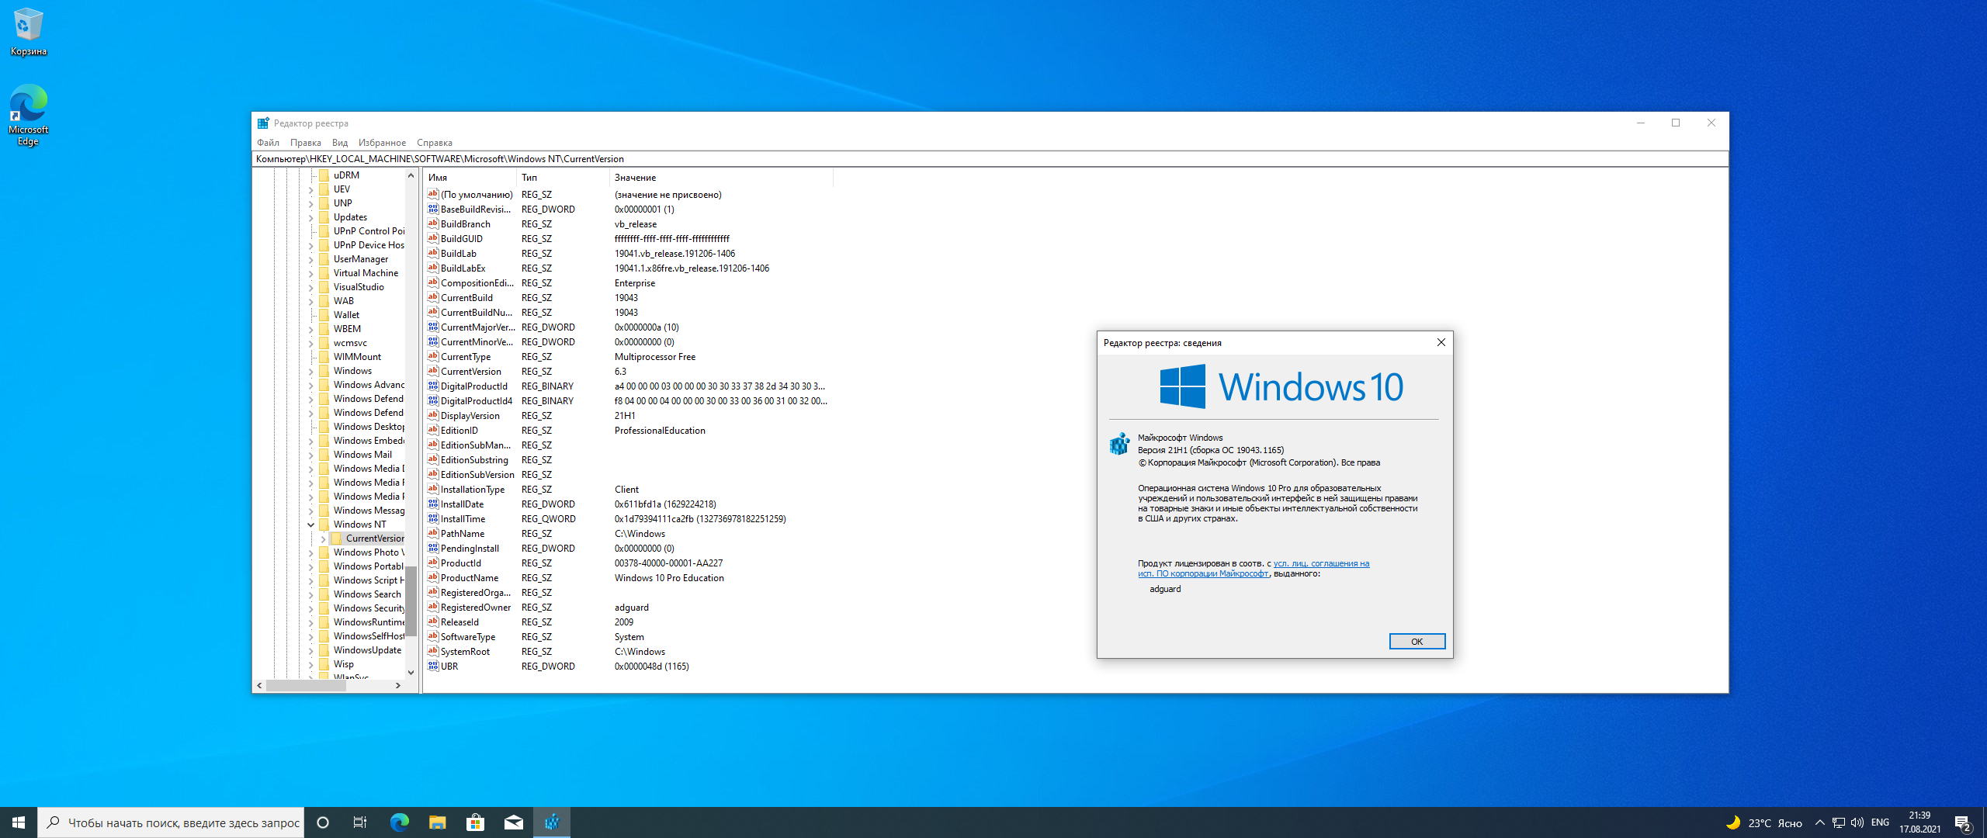Open the Избранное menu
The image size is (1987, 838).
(x=382, y=143)
